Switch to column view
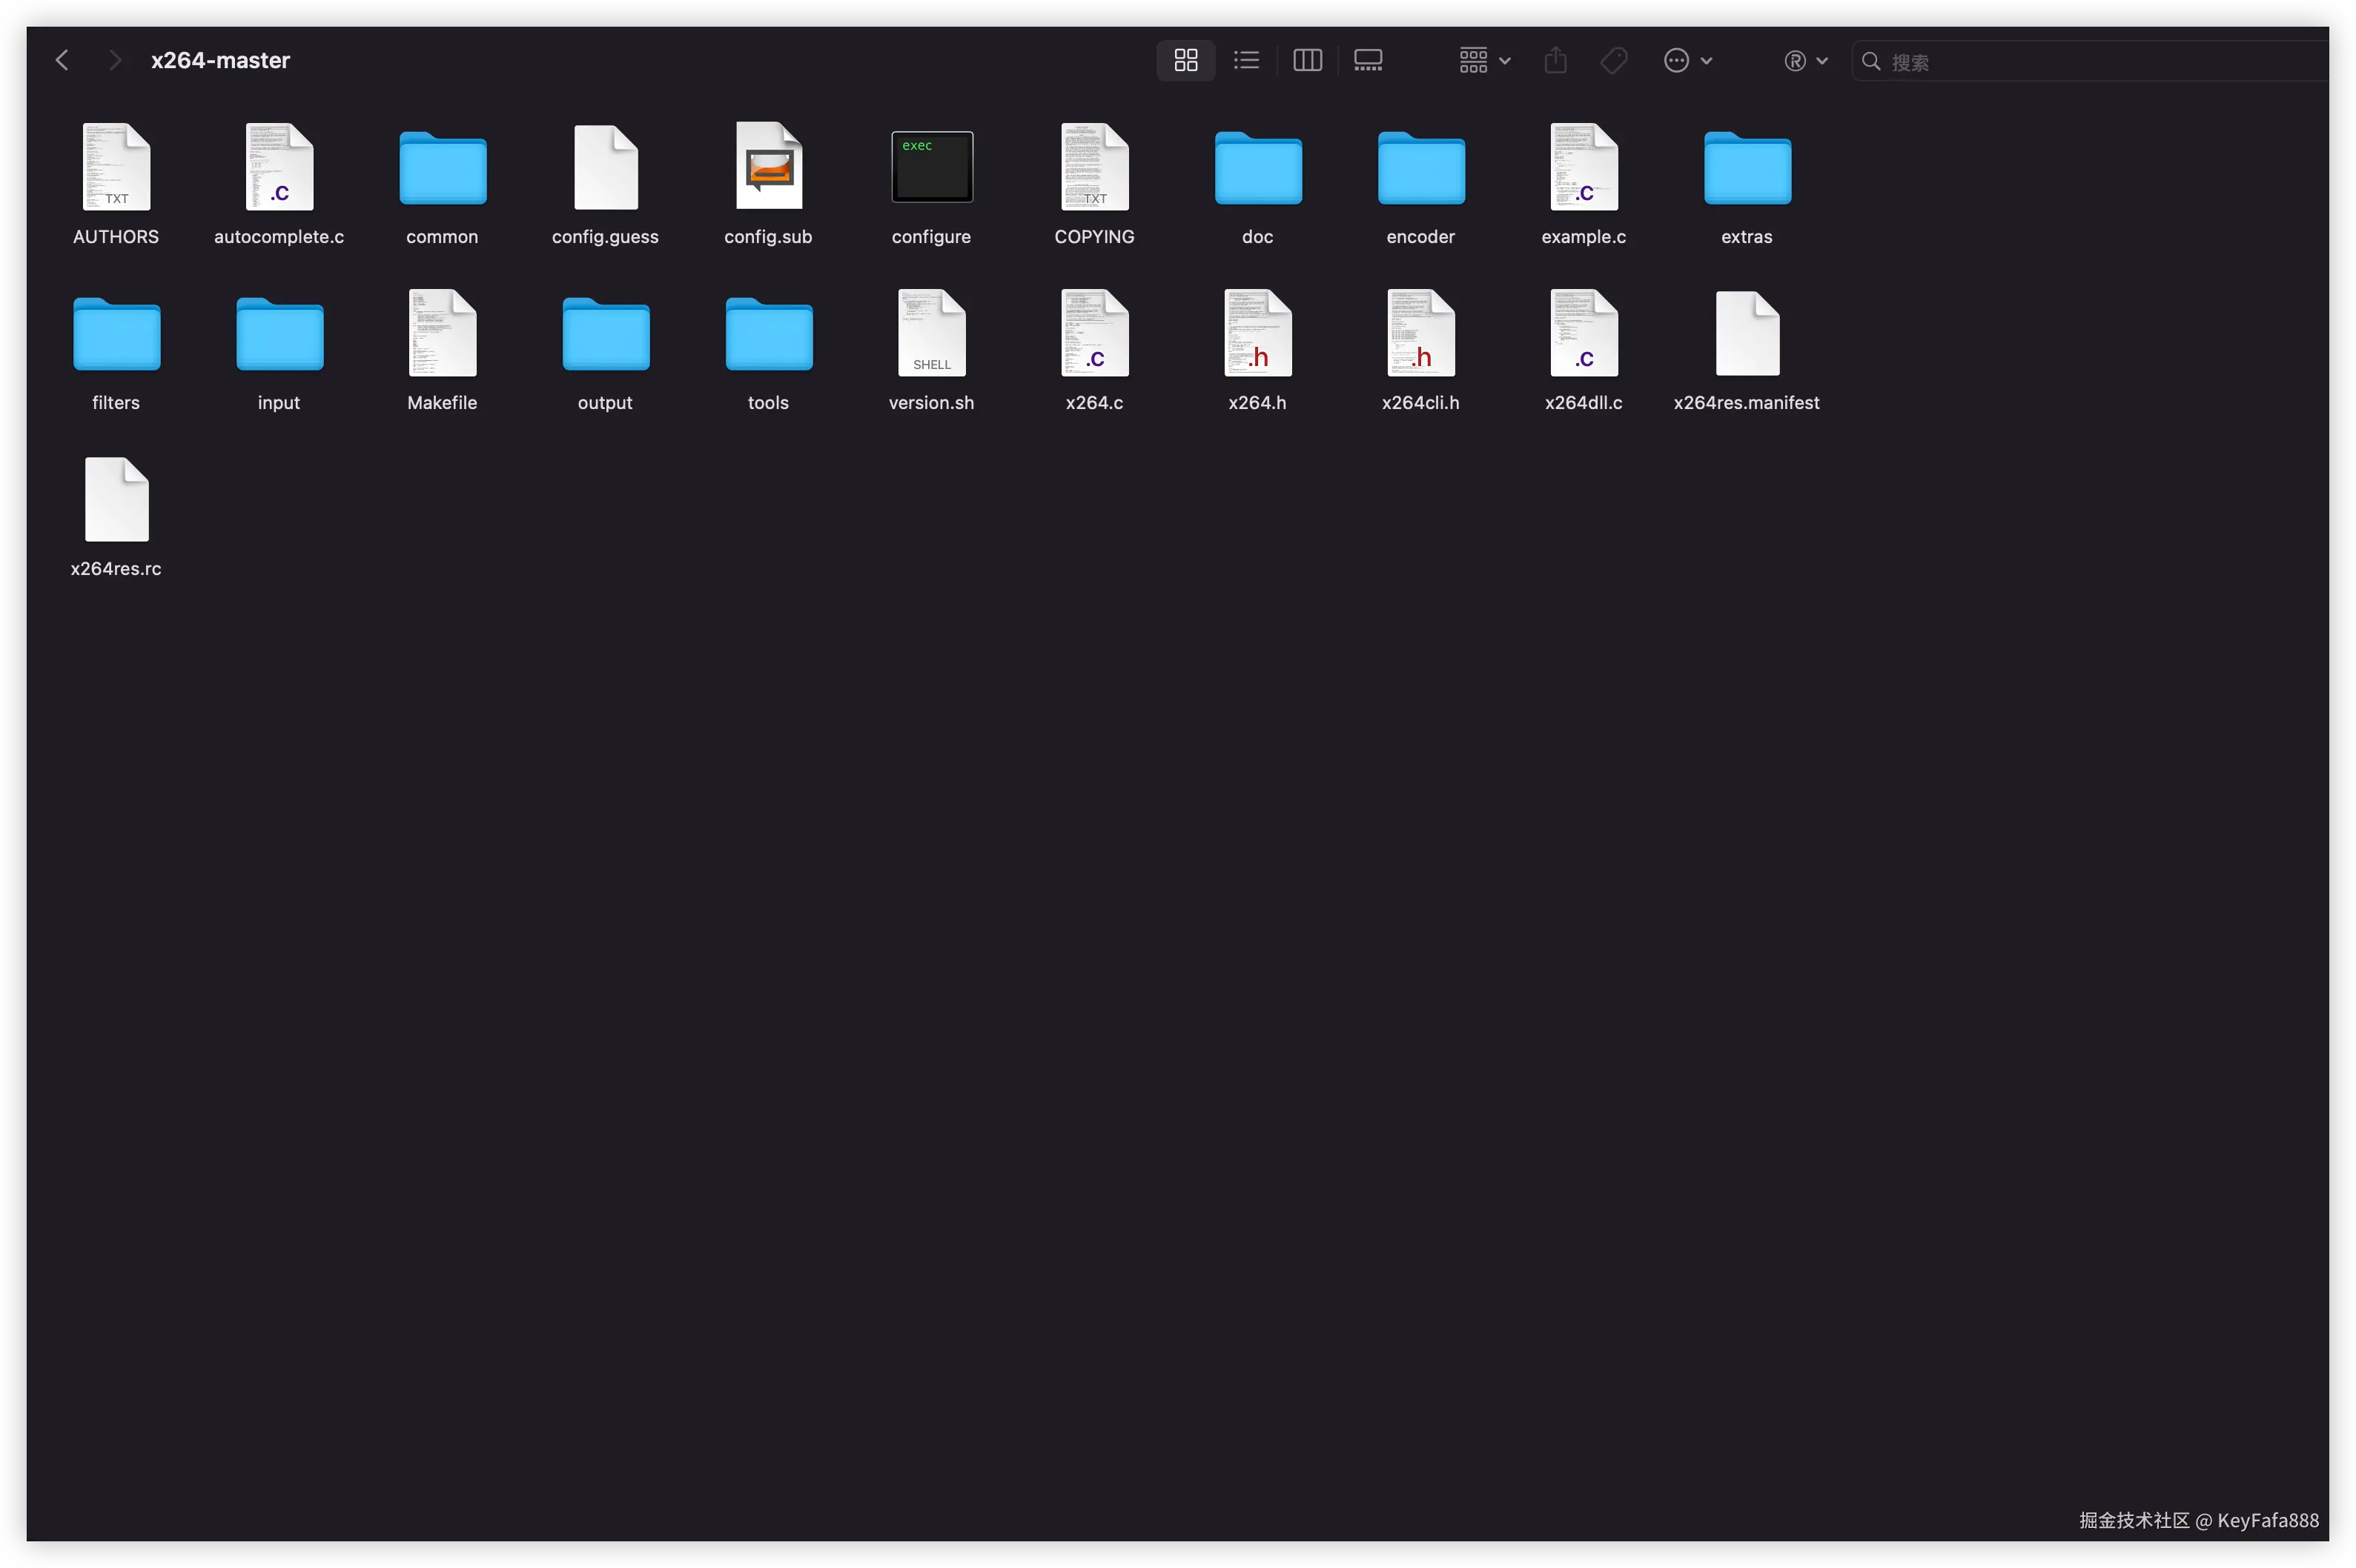This screenshot has width=2356, height=1568. 1308,61
